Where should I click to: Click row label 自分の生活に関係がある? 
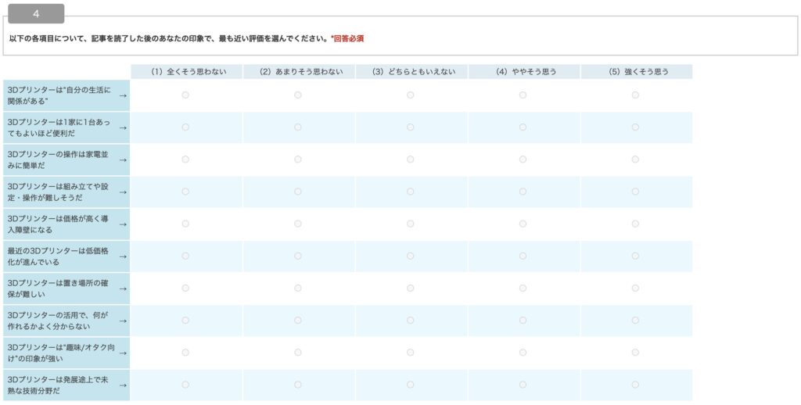click(x=66, y=95)
